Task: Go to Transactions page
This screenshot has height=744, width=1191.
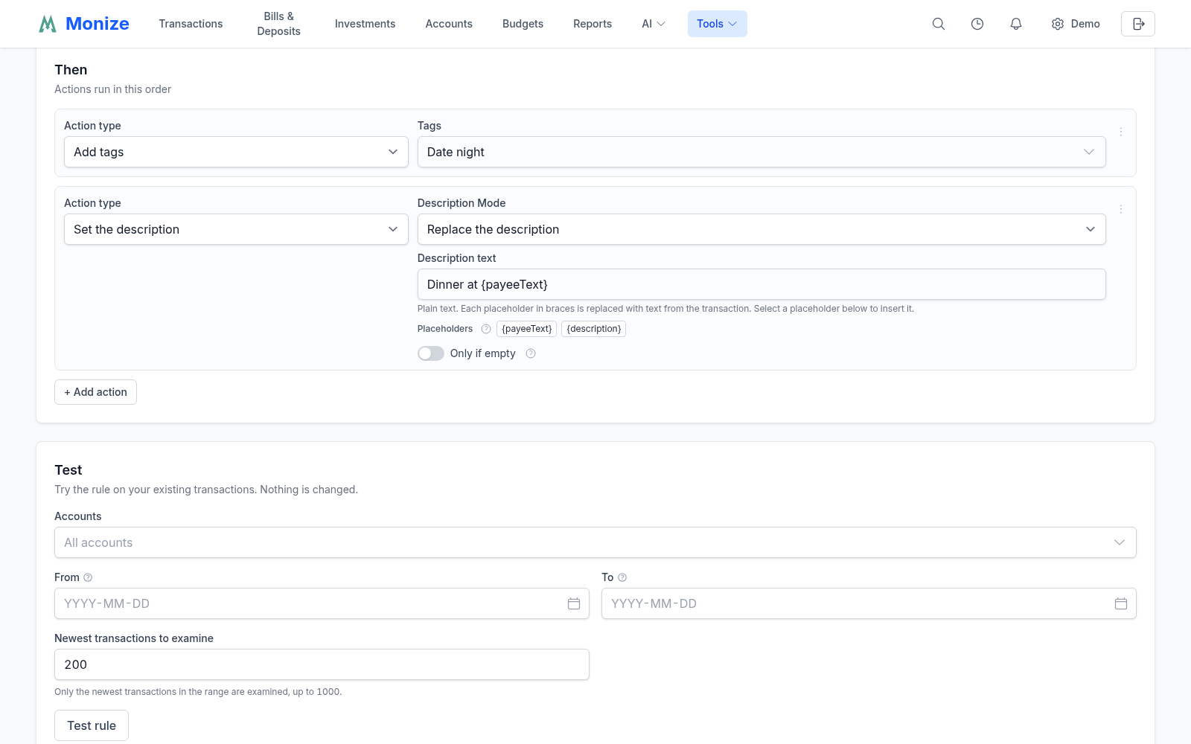Action: click(191, 24)
